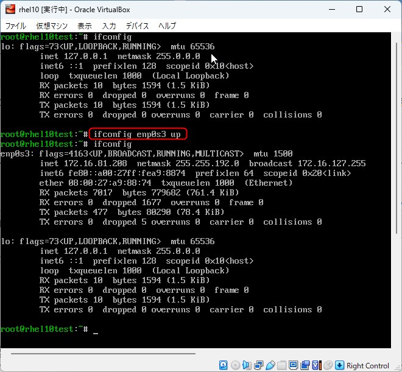The width and height of the screenshot is (402, 372).
Task: Click the 'bytes 779682 (761.4 KiB)' text
Action: pyautogui.click(x=180, y=192)
